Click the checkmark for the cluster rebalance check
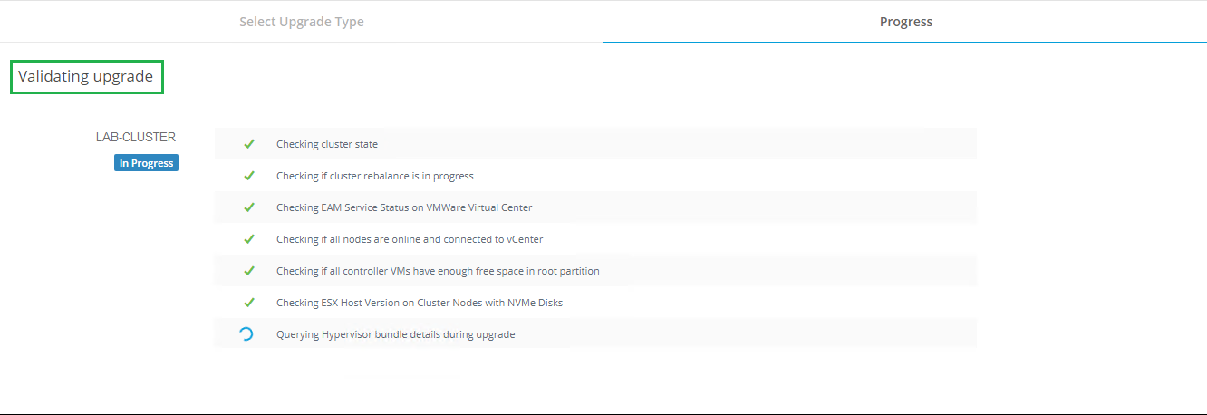Image resolution: width=1207 pixels, height=415 pixels. coord(249,176)
